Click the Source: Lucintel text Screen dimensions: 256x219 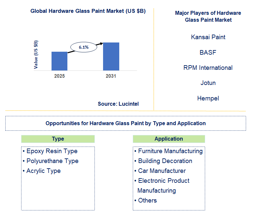click(x=118, y=104)
